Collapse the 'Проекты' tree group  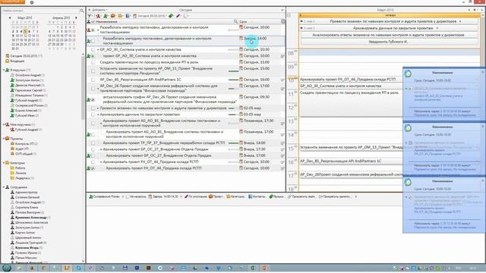coord(4,139)
